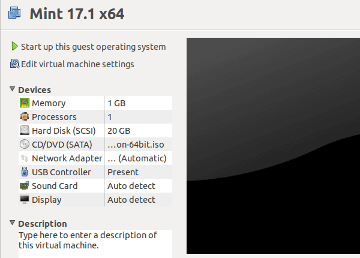Select the Memory device label
Image resolution: width=360 pixels, height=258 pixels.
(49, 103)
